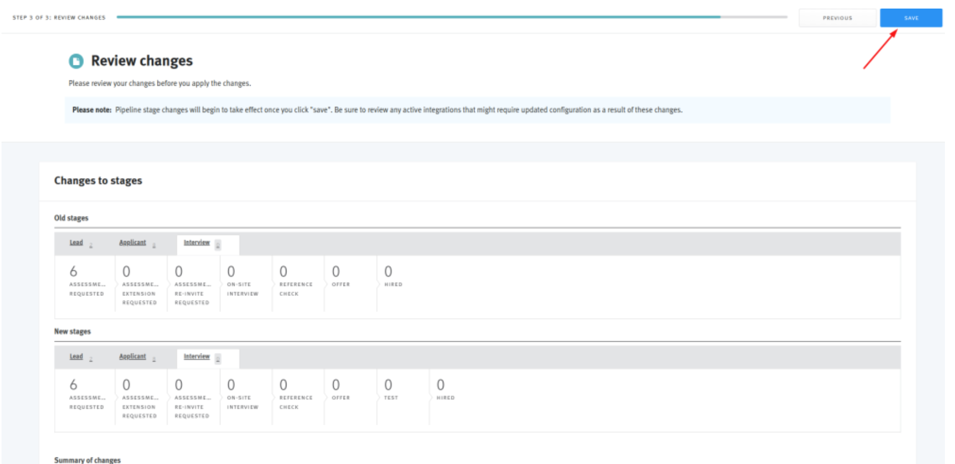The image size is (955, 464).
Task: Click the icon beside Interview in old stages
Action: click(x=217, y=245)
